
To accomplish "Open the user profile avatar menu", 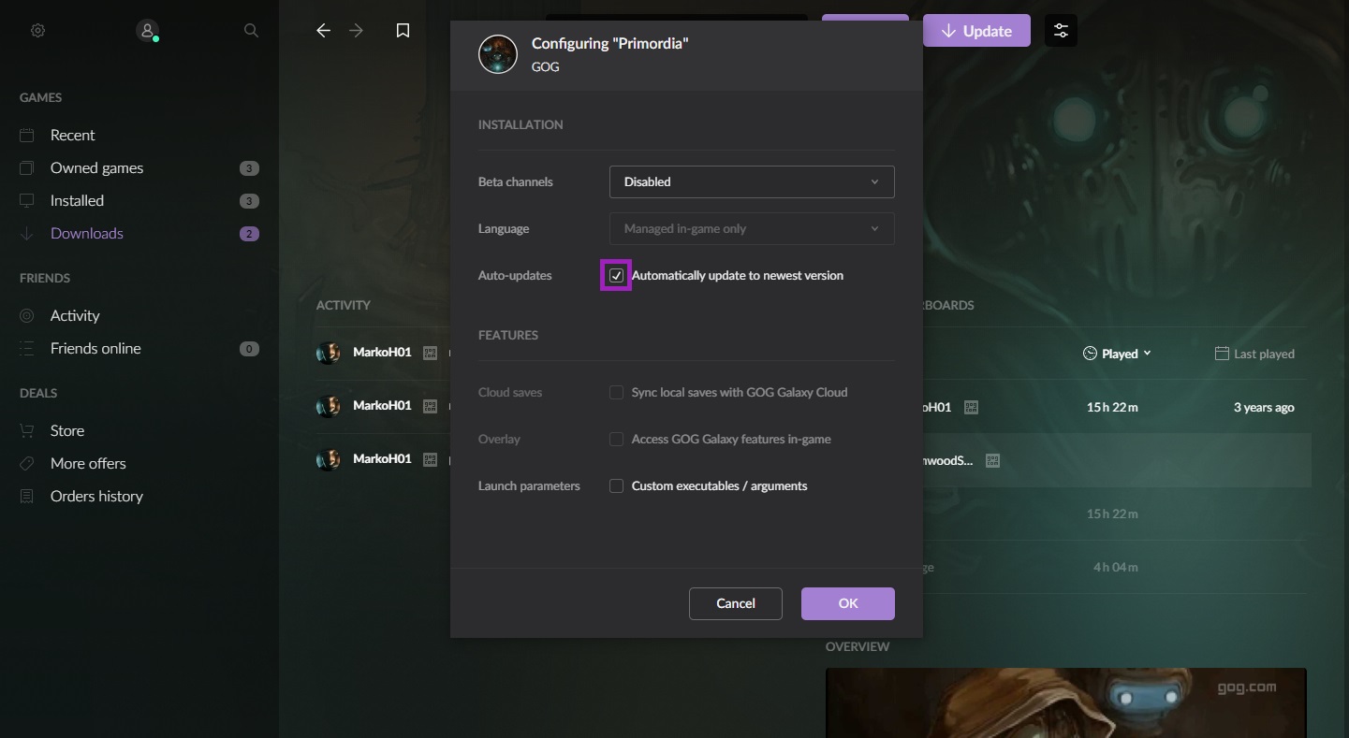I will pos(147,31).
